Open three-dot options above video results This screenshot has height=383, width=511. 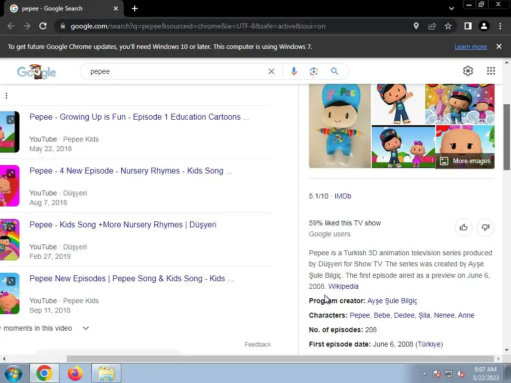tap(6, 96)
